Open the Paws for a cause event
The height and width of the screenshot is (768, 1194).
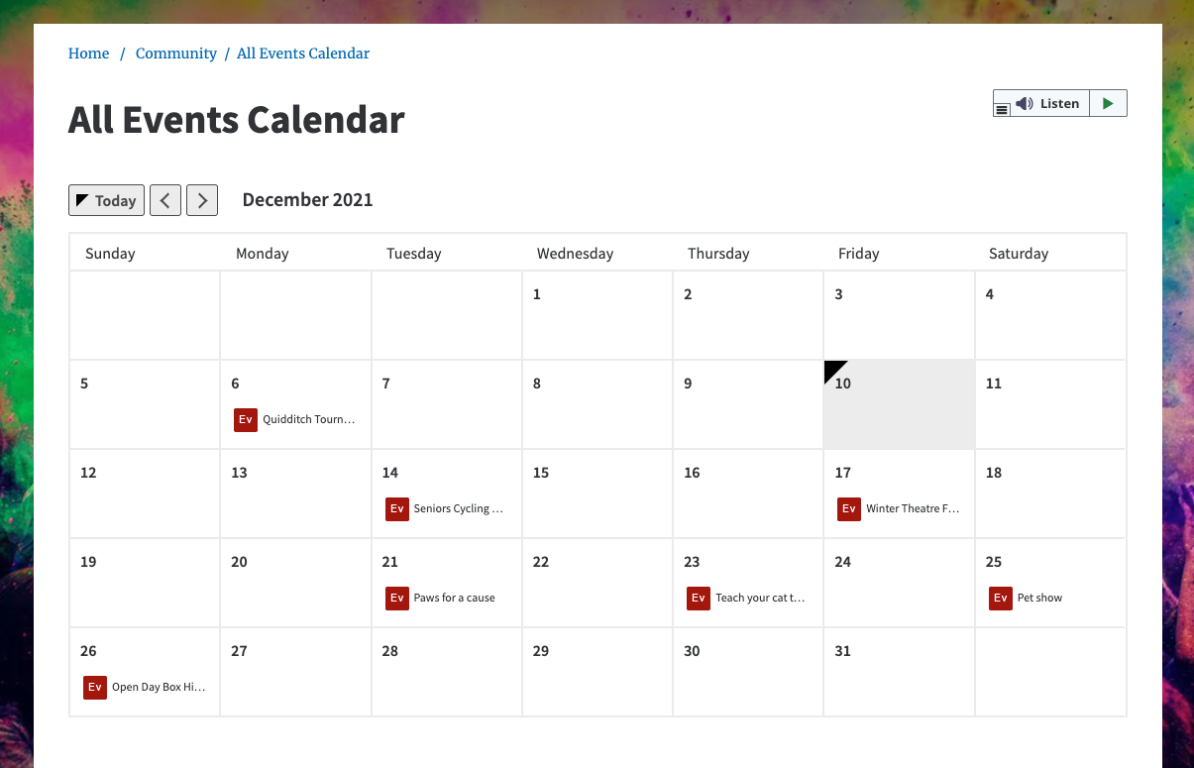click(x=441, y=598)
